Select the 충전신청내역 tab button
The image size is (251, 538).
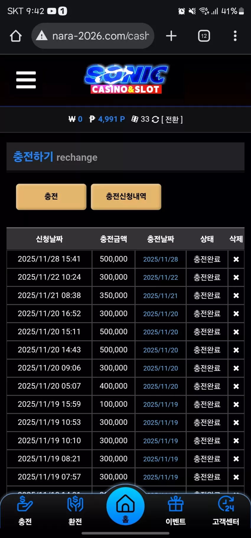point(126,197)
